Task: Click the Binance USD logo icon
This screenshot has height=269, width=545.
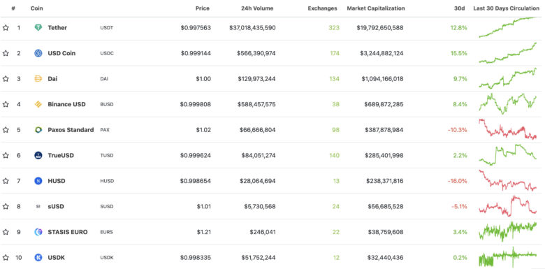Action: pos(38,104)
